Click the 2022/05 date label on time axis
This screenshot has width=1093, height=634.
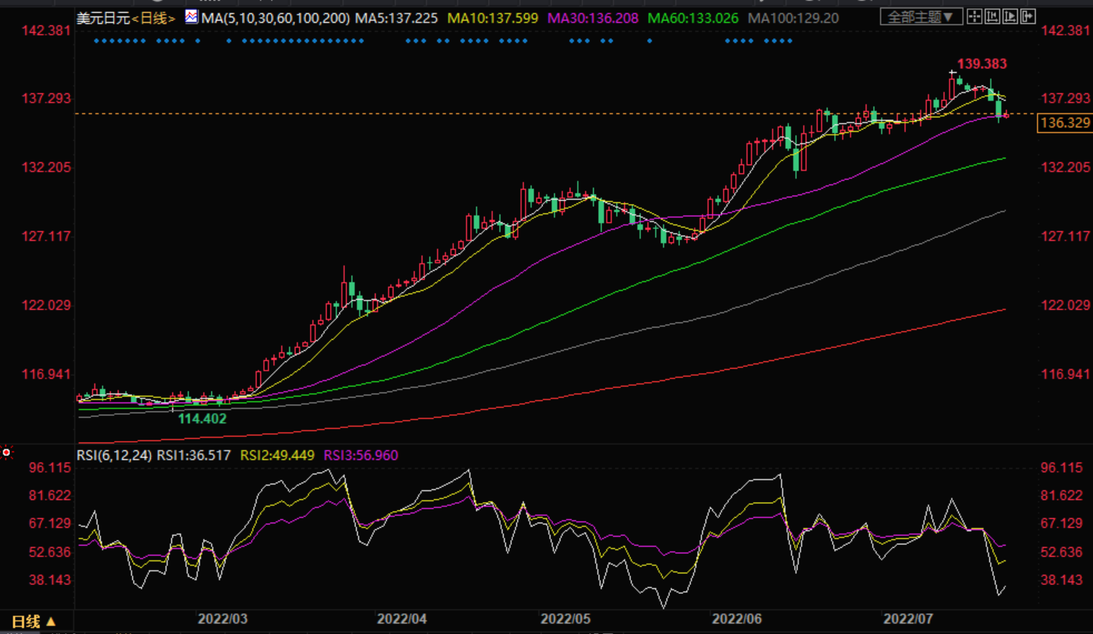565,618
